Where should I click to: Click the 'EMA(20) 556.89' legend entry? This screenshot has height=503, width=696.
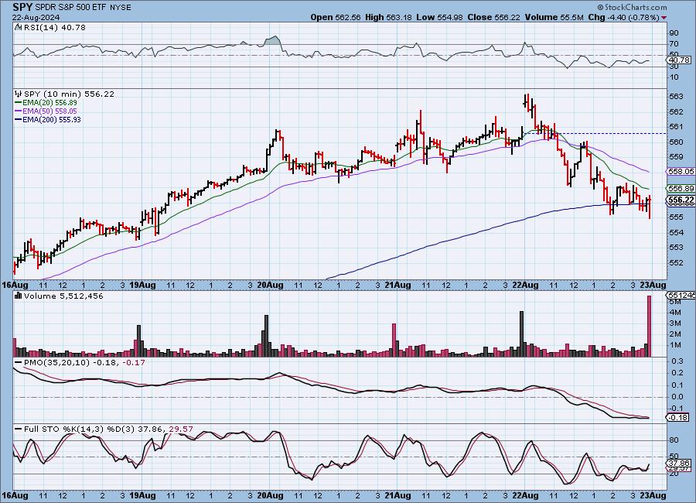pyautogui.click(x=49, y=103)
